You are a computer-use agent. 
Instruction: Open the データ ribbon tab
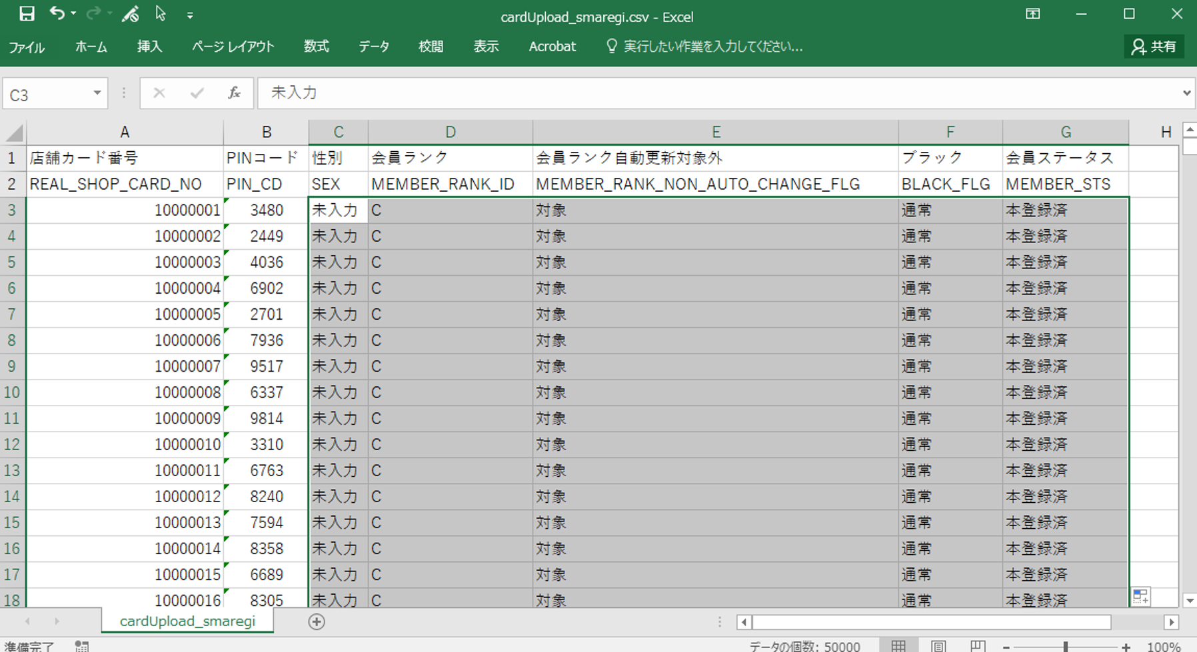(374, 47)
